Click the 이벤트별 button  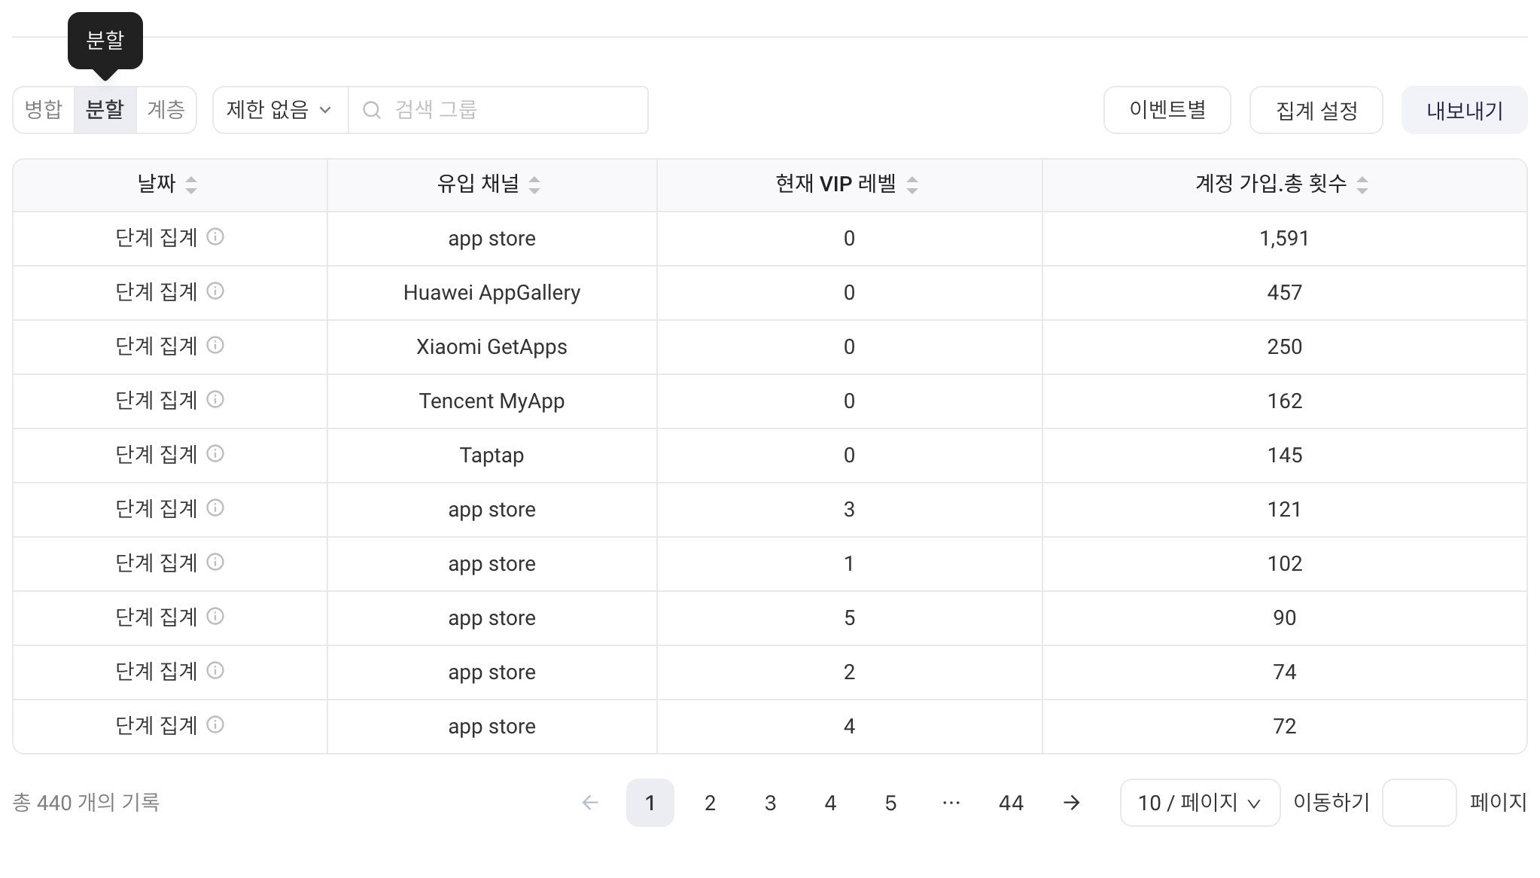coord(1167,110)
